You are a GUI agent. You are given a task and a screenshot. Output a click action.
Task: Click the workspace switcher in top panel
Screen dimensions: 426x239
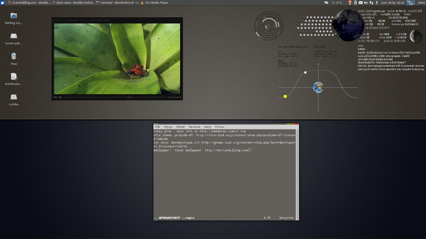410,2
